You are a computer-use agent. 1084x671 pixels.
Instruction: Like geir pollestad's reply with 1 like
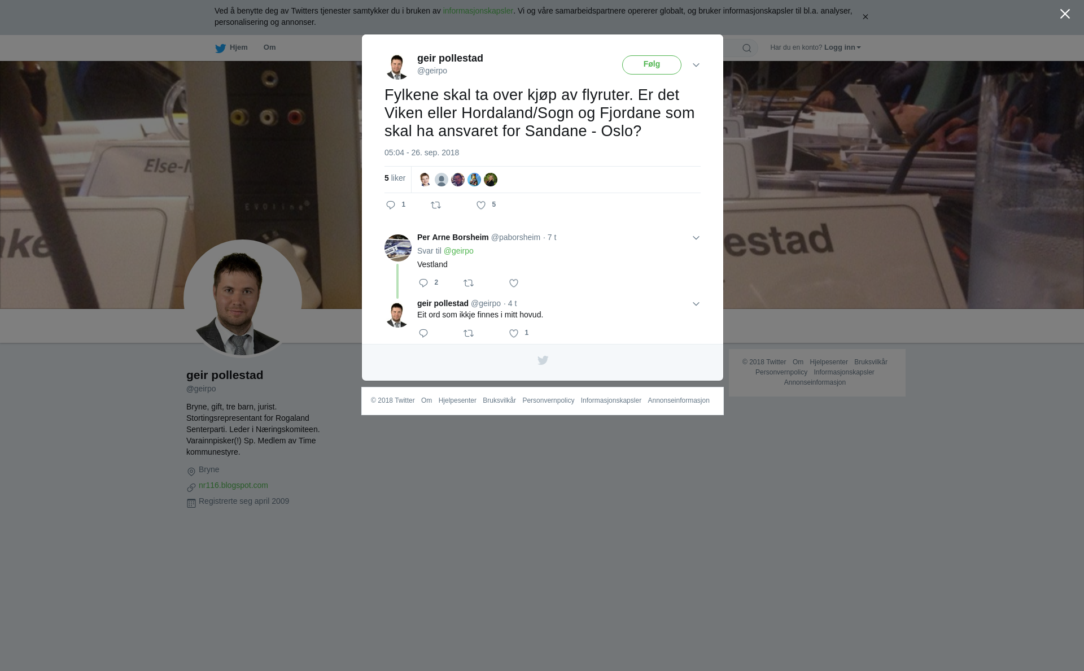pos(514,333)
